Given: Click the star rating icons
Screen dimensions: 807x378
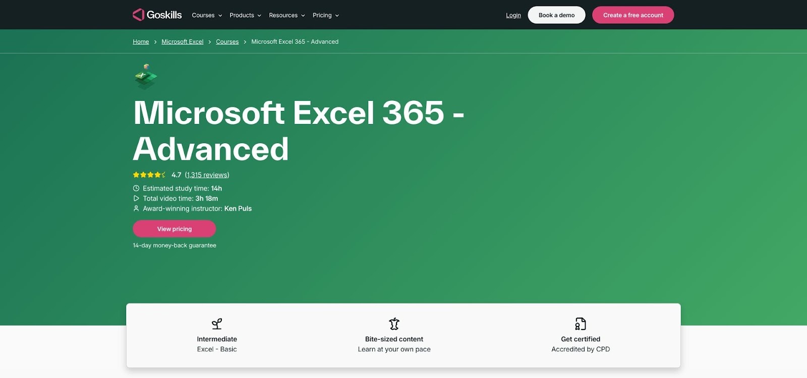Looking at the screenshot, I should pyautogui.click(x=149, y=175).
